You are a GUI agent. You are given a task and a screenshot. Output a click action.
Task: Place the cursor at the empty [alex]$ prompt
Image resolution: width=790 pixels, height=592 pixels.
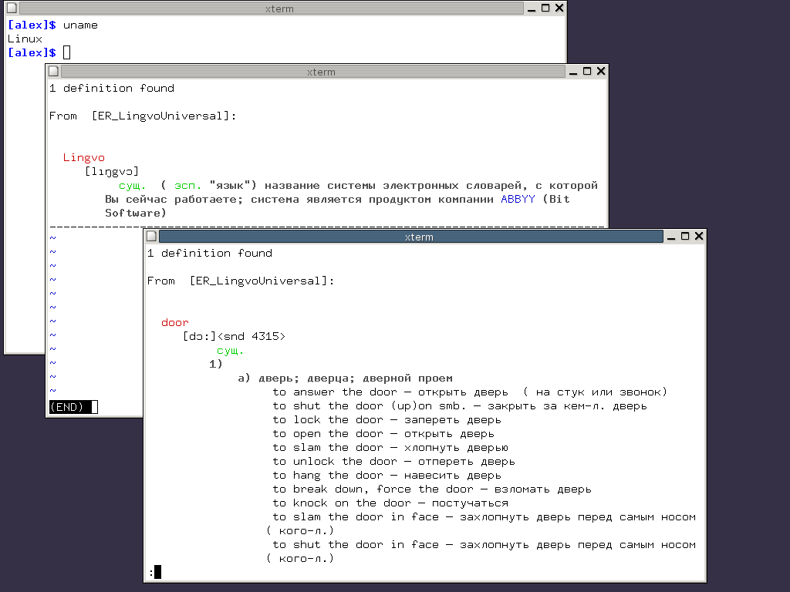pos(66,52)
